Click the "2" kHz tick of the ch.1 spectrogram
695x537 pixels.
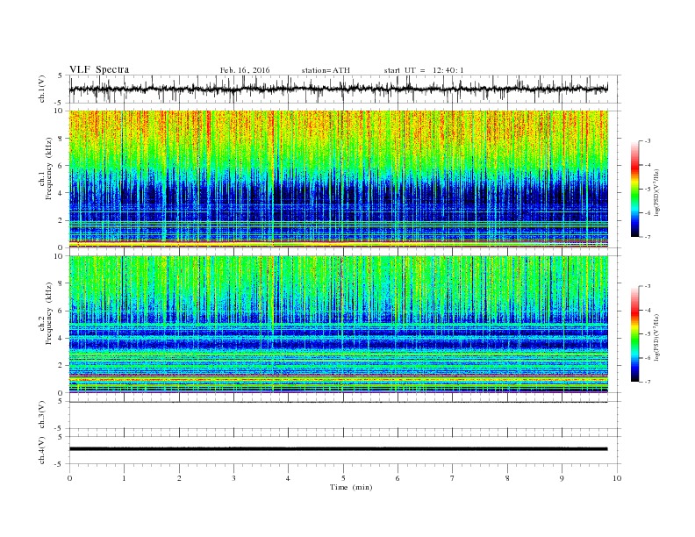61,220
